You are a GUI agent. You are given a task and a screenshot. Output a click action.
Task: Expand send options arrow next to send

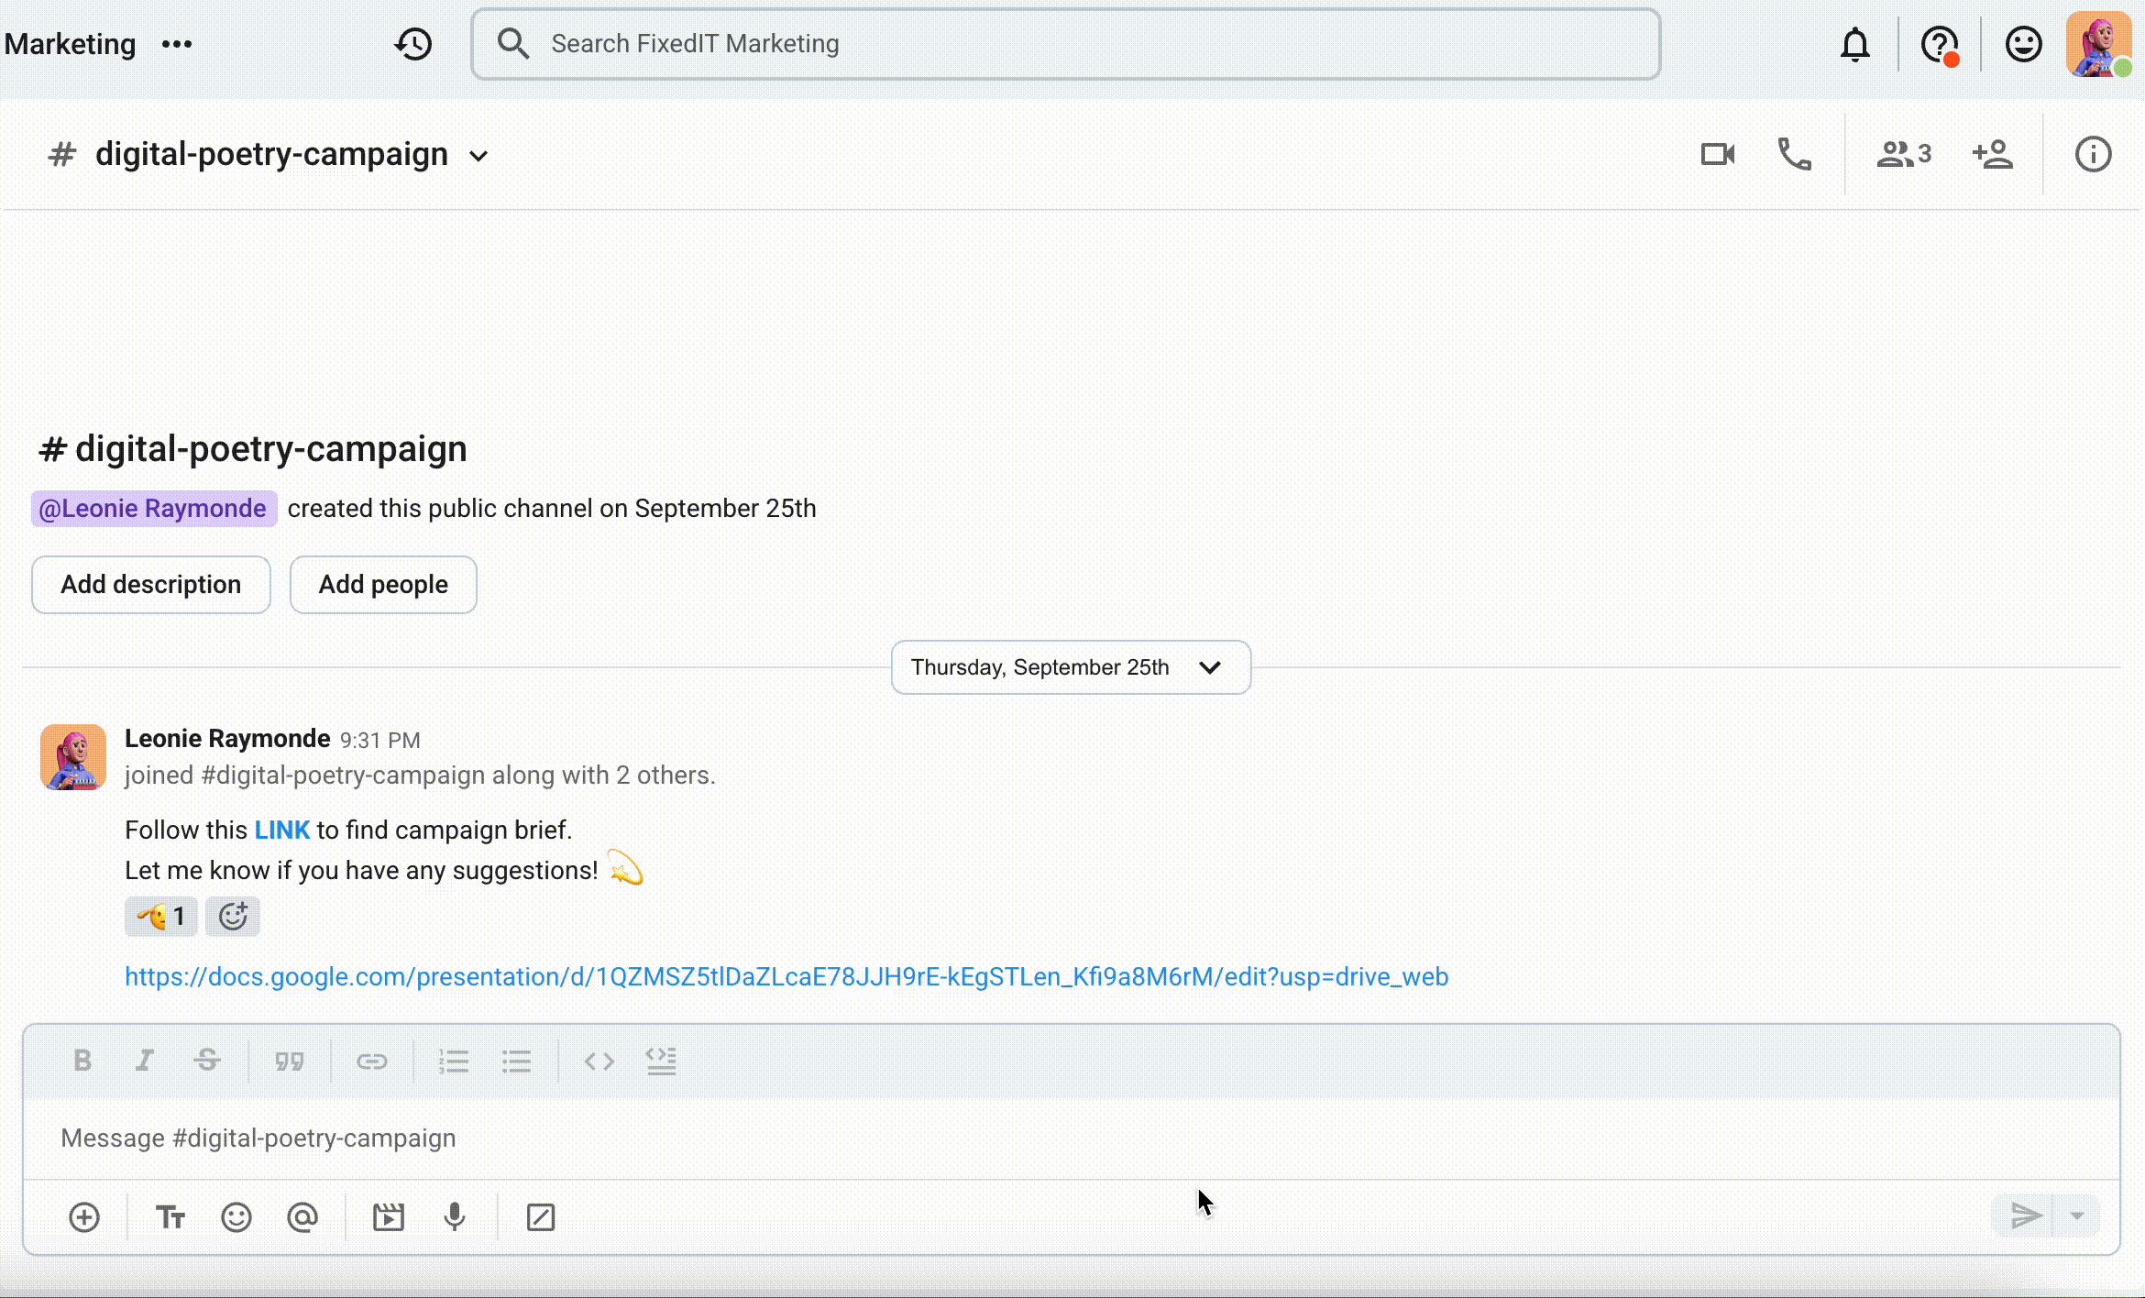[x=2077, y=1216]
